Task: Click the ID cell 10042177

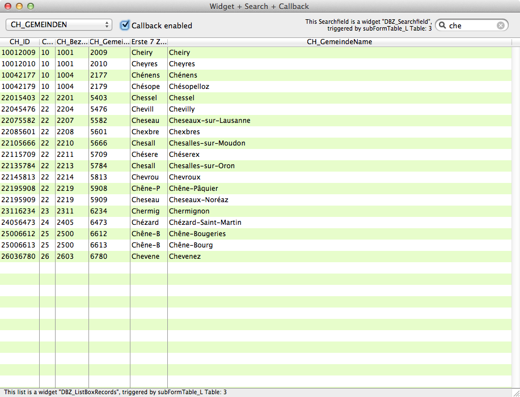Action: (19, 75)
